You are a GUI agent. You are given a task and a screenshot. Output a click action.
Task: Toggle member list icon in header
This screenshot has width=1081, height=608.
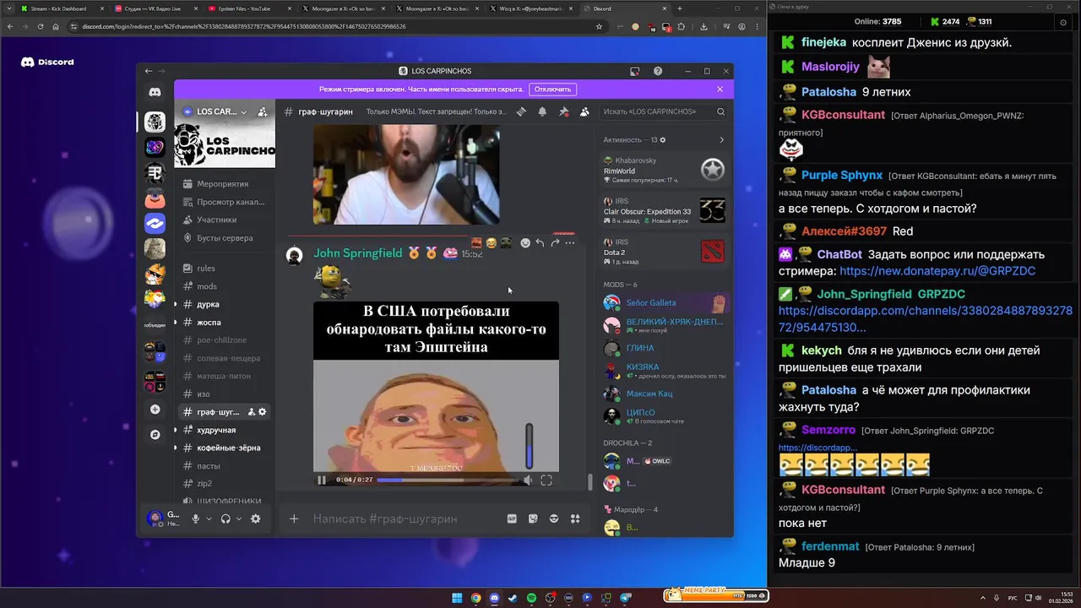tap(584, 111)
